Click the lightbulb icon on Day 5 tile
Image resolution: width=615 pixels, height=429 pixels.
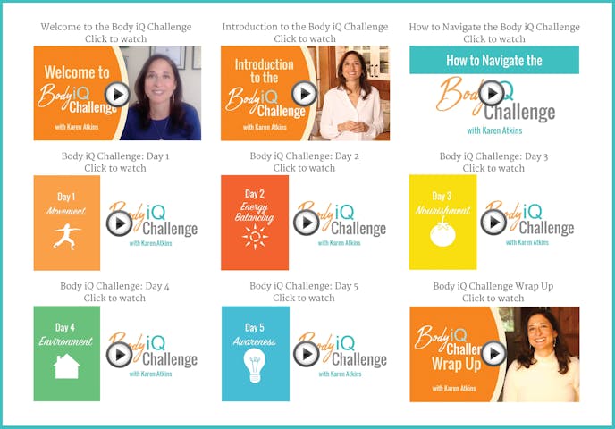click(x=255, y=366)
